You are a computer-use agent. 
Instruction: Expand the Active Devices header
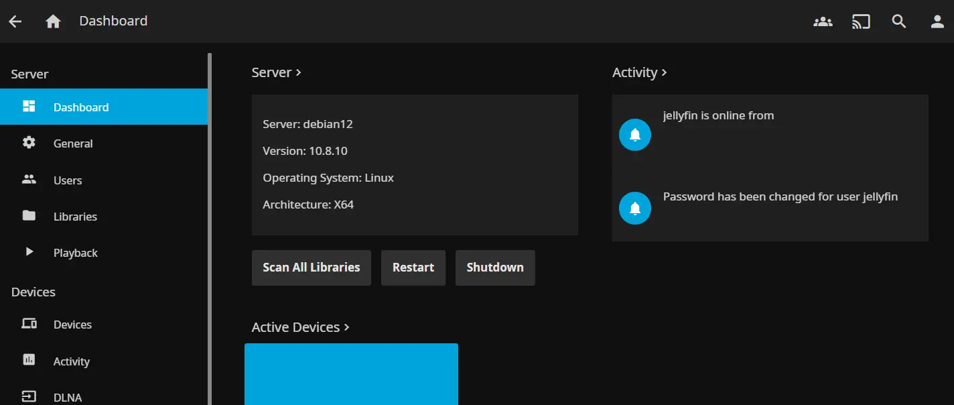300,327
